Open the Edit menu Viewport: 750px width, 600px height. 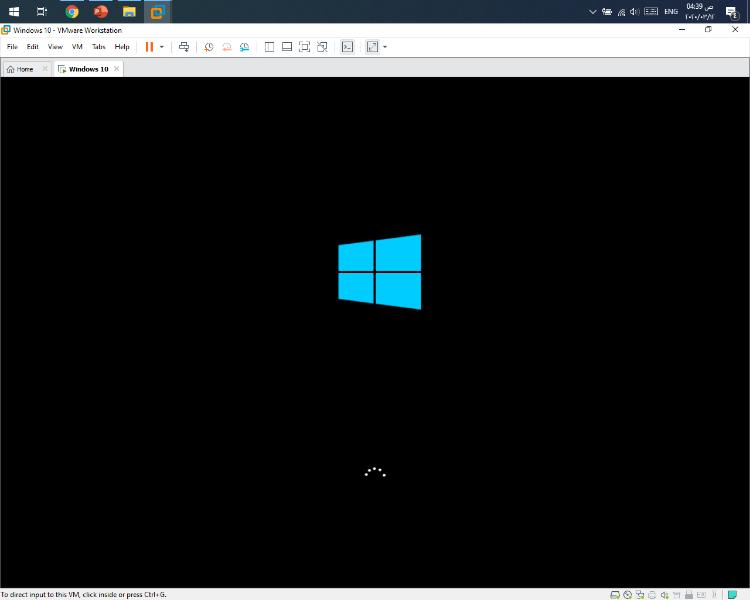click(33, 47)
